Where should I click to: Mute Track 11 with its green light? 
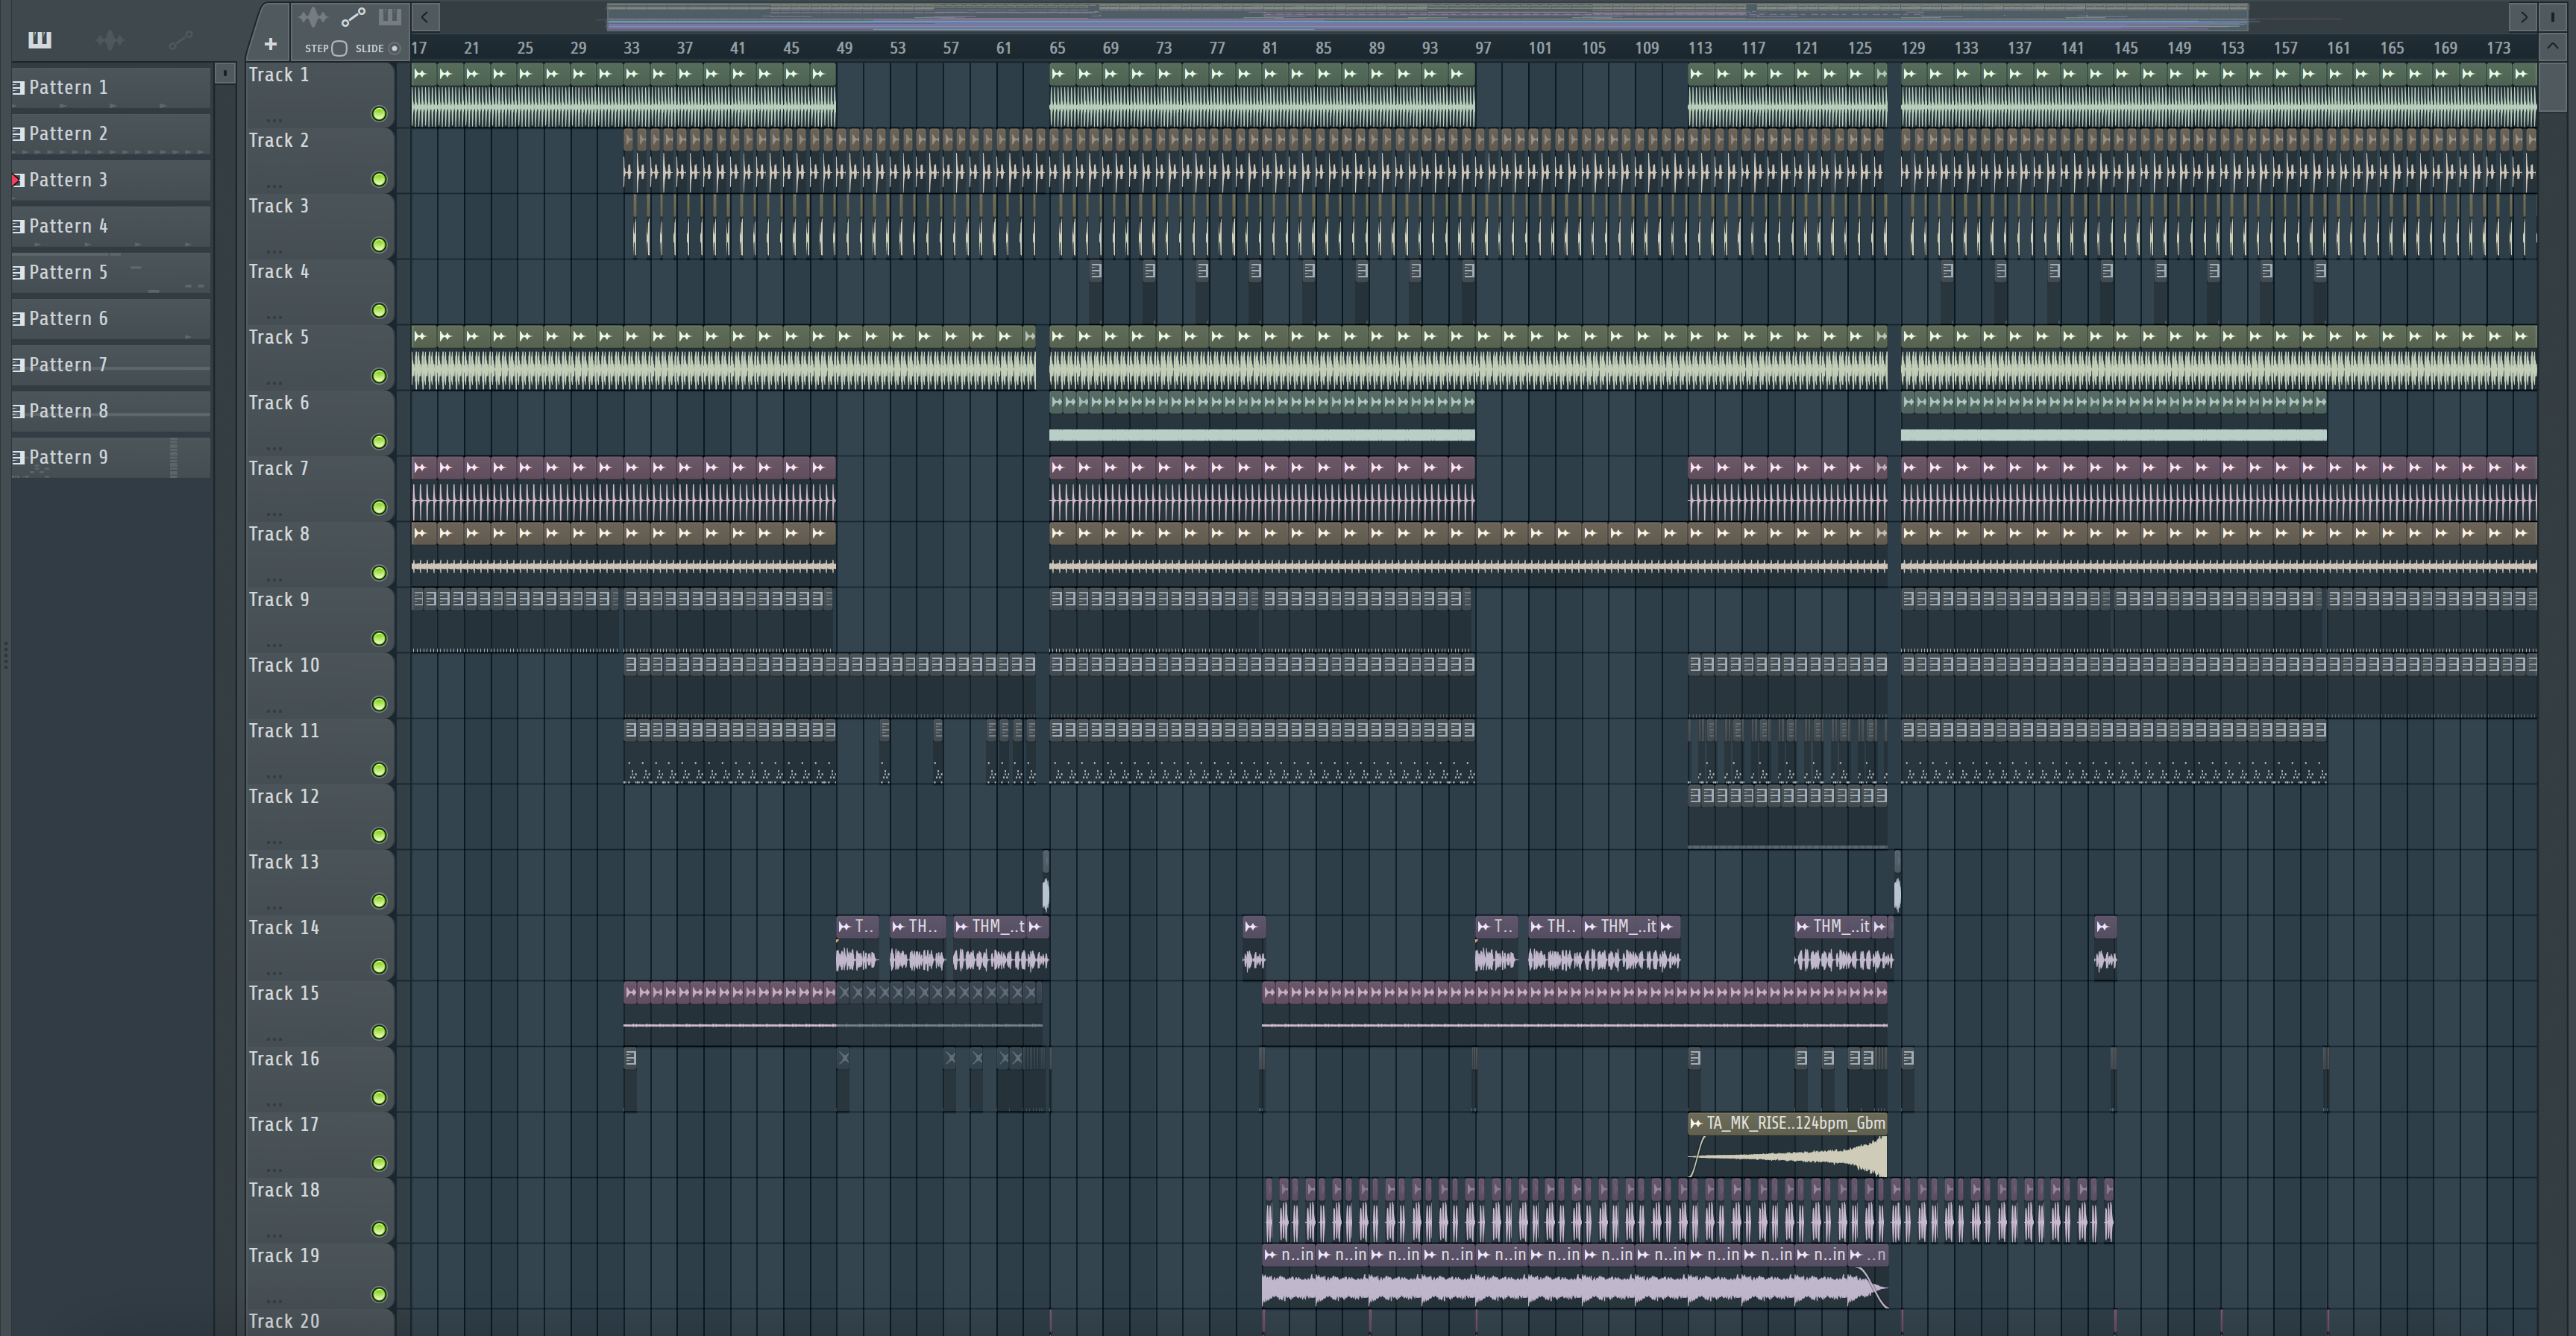pyautogui.click(x=379, y=770)
